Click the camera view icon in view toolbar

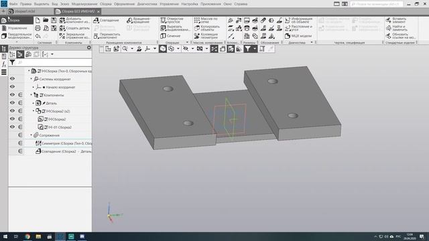(200, 49)
